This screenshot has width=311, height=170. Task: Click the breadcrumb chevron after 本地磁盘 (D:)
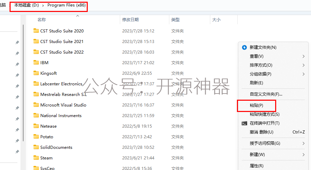tap(43, 5)
